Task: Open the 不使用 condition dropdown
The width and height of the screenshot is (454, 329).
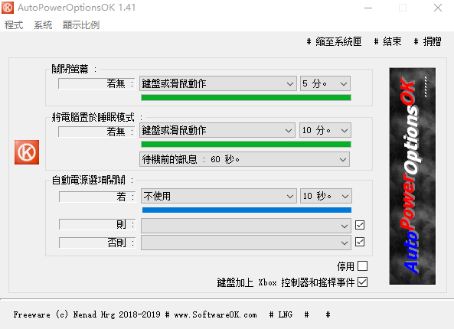Action: click(219, 196)
